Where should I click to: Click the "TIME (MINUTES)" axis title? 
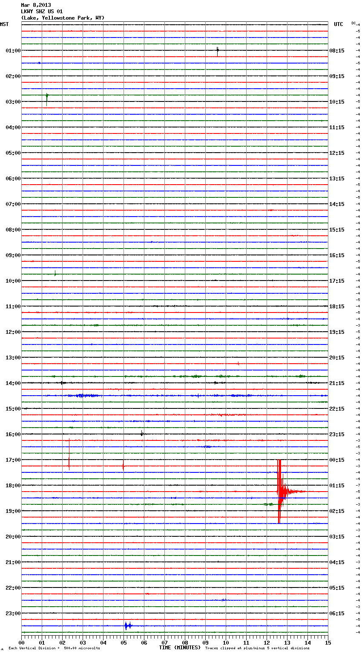180,648
